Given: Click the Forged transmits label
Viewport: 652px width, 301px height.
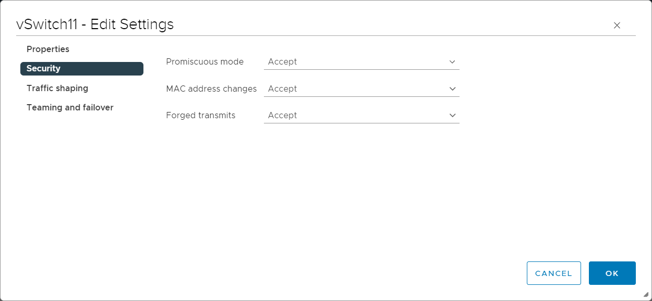Looking at the screenshot, I should (x=201, y=115).
